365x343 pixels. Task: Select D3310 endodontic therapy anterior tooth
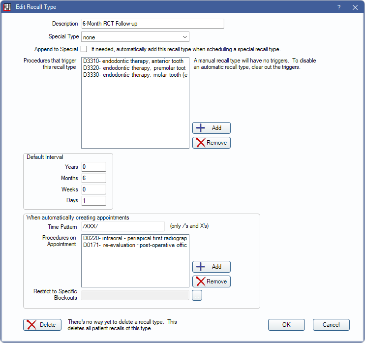click(x=134, y=62)
